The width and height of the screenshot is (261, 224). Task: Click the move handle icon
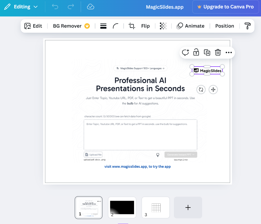213,90
